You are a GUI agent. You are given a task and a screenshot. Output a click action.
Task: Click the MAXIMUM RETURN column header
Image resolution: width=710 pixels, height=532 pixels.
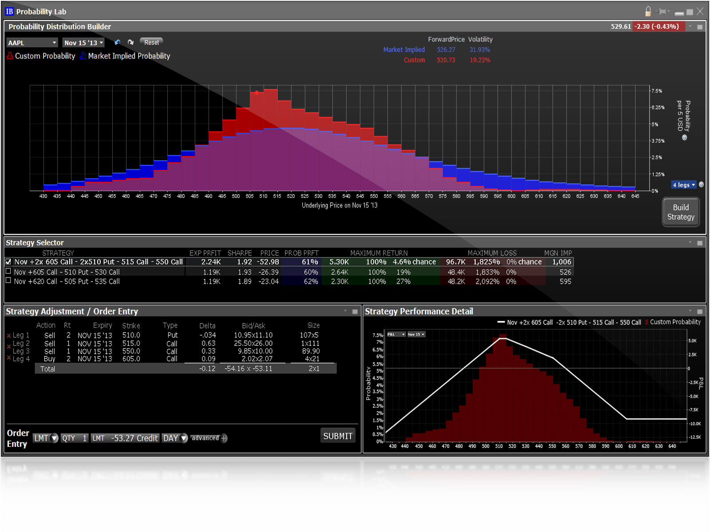point(379,253)
